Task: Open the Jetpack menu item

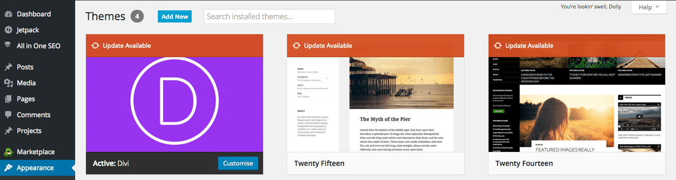Action: (x=38, y=30)
